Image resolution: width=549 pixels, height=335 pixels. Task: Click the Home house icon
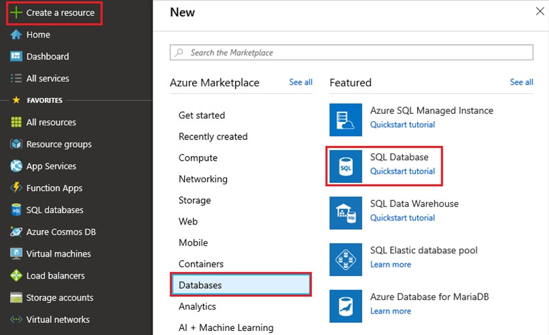[16, 35]
